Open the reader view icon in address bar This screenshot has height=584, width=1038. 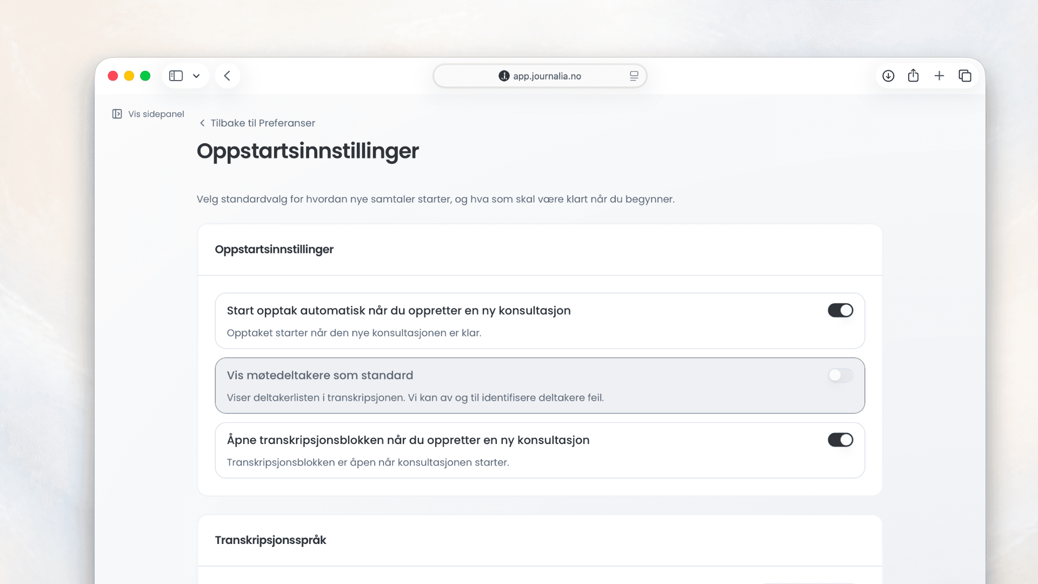point(634,76)
